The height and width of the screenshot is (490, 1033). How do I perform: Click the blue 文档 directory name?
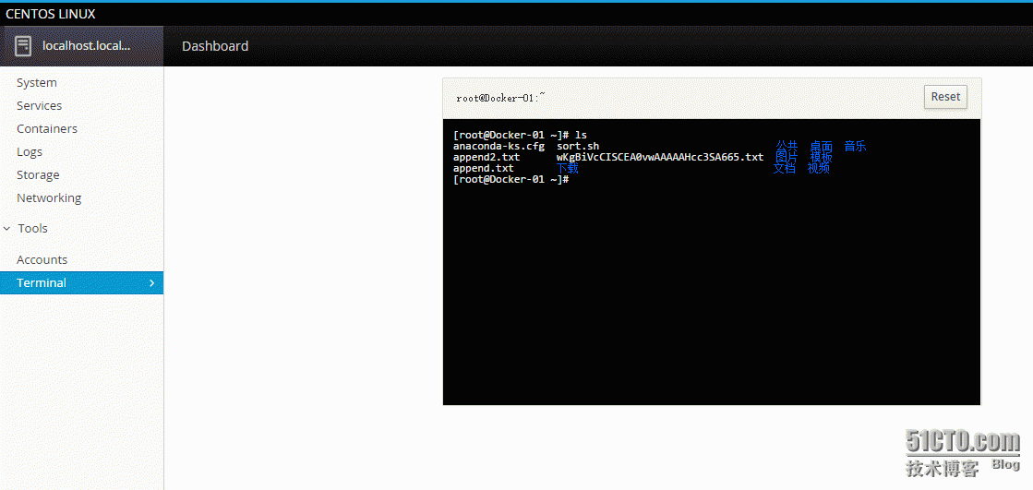tap(784, 168)
